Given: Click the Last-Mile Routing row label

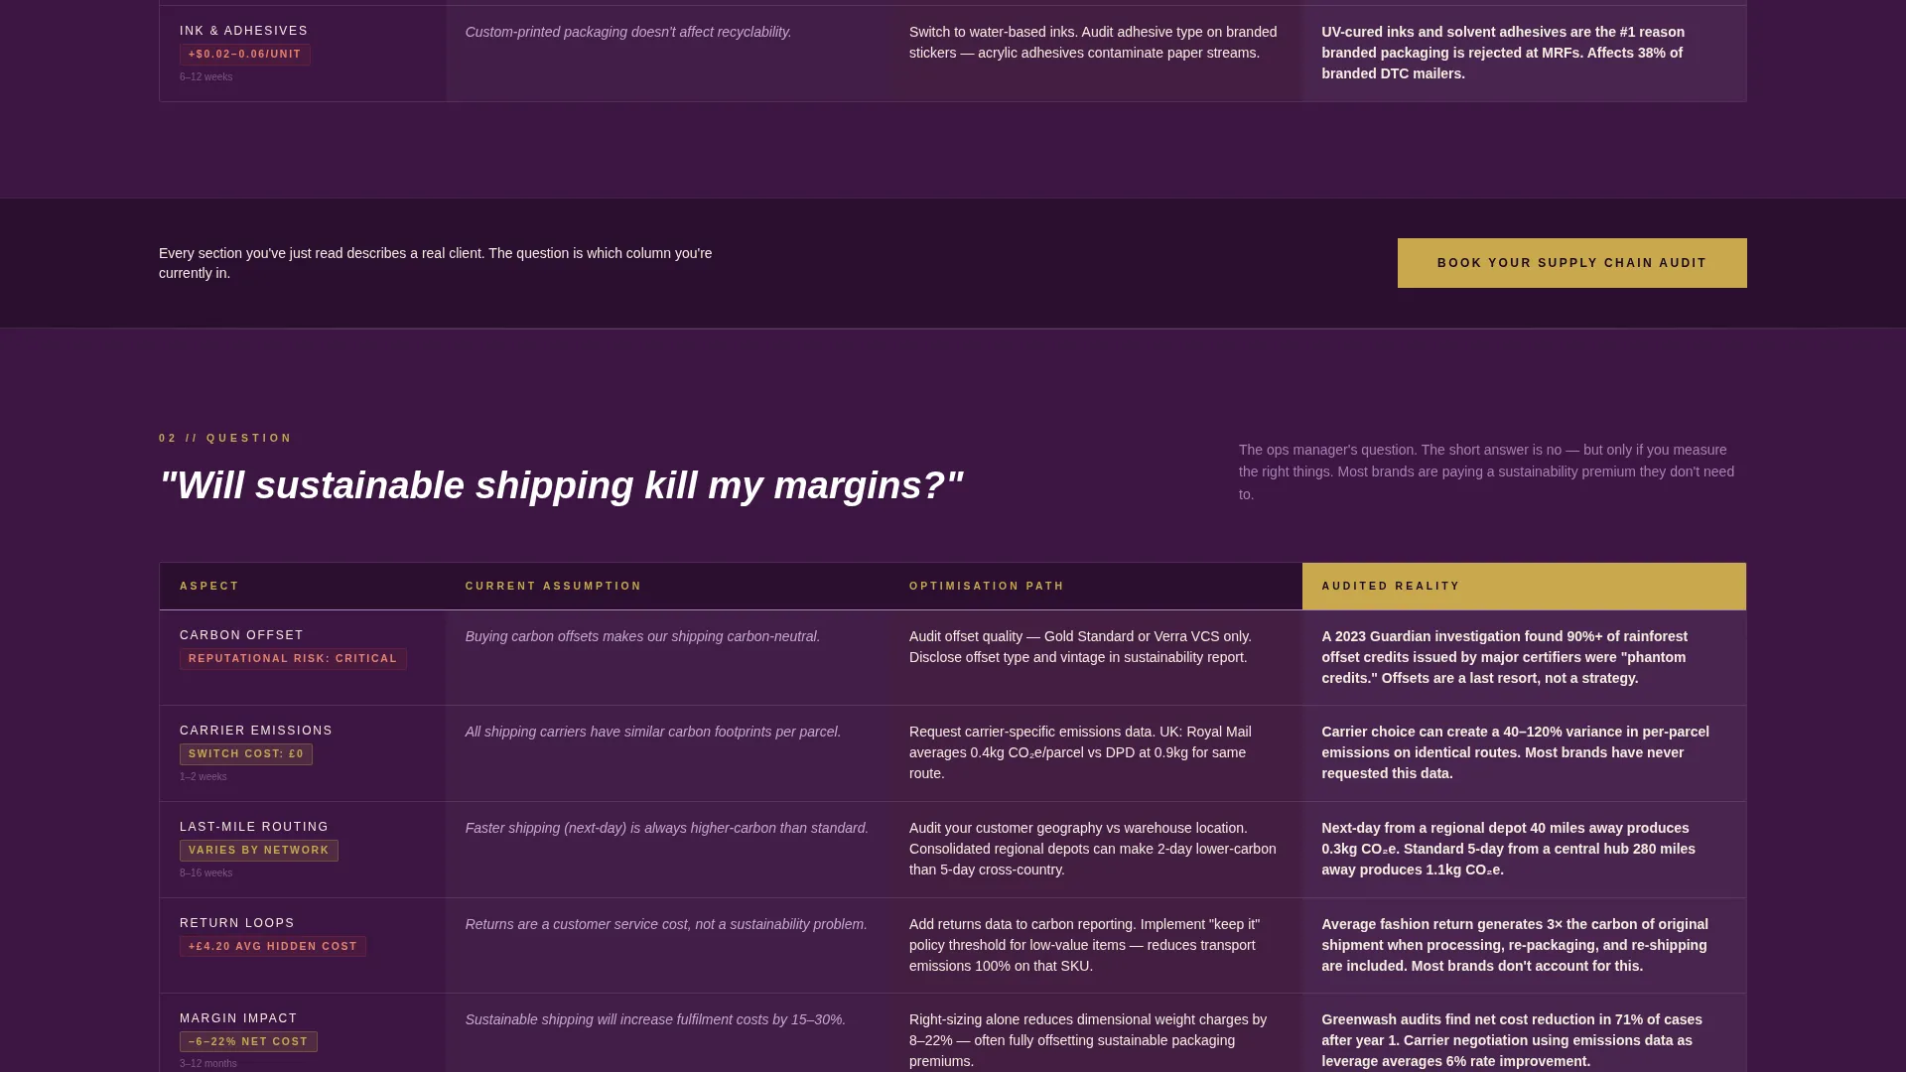Looking at the screenshot, I should point(254,827).
